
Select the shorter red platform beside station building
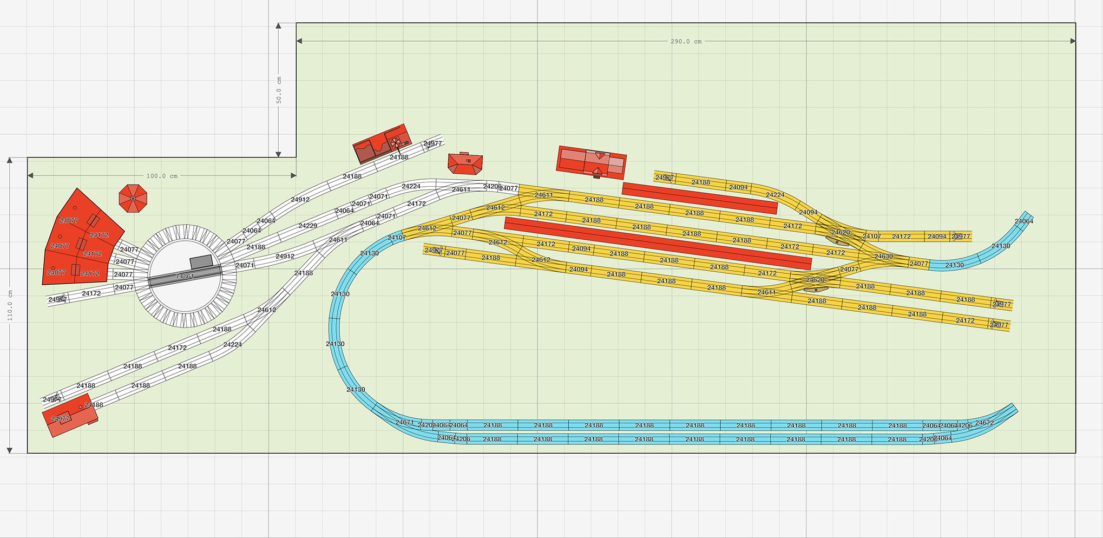[700, 198]
